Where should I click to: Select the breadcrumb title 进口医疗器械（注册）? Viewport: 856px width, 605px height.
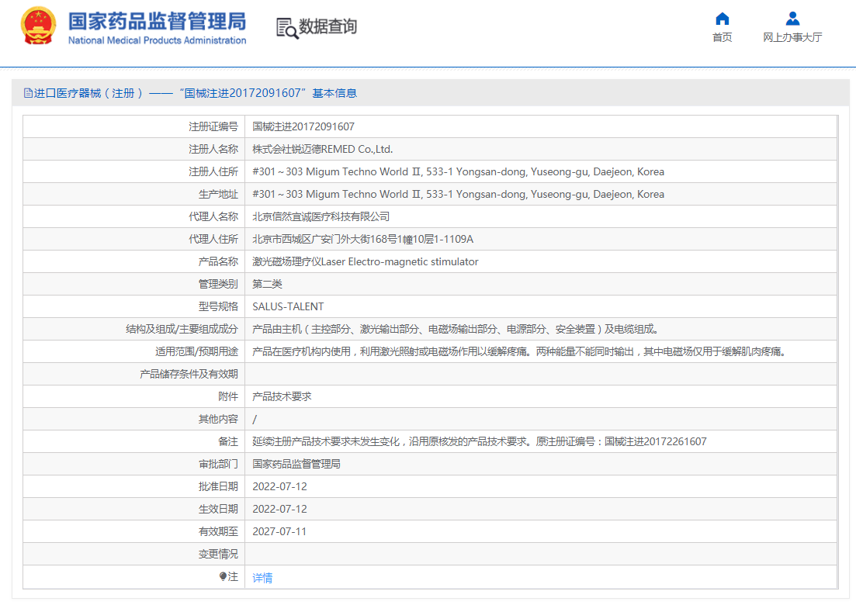point(88,93)
